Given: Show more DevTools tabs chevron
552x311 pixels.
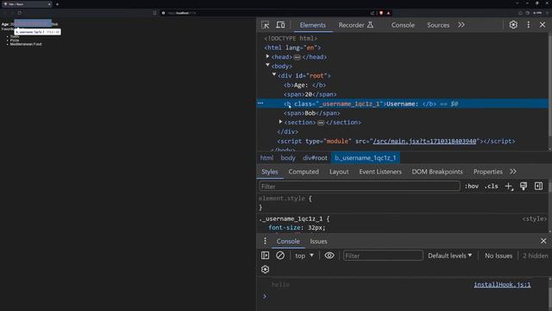Looking at the screenshot, I should tap(461, 25).
